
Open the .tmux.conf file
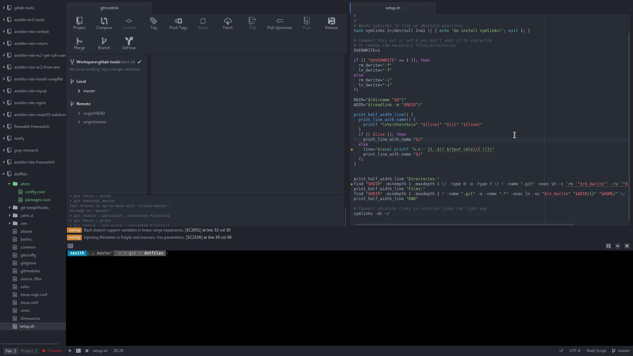pyautogui.click(x=29, y=303)
